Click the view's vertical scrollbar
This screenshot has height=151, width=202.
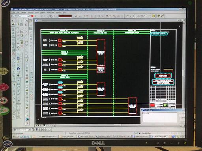[183, 73]
